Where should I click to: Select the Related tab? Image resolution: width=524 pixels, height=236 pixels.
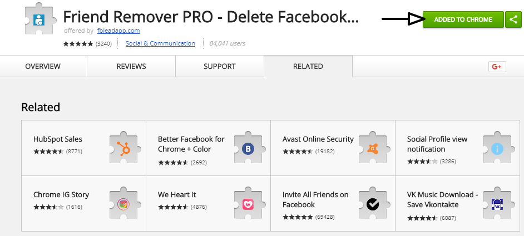pyautogui.click(x=308, y=67)
